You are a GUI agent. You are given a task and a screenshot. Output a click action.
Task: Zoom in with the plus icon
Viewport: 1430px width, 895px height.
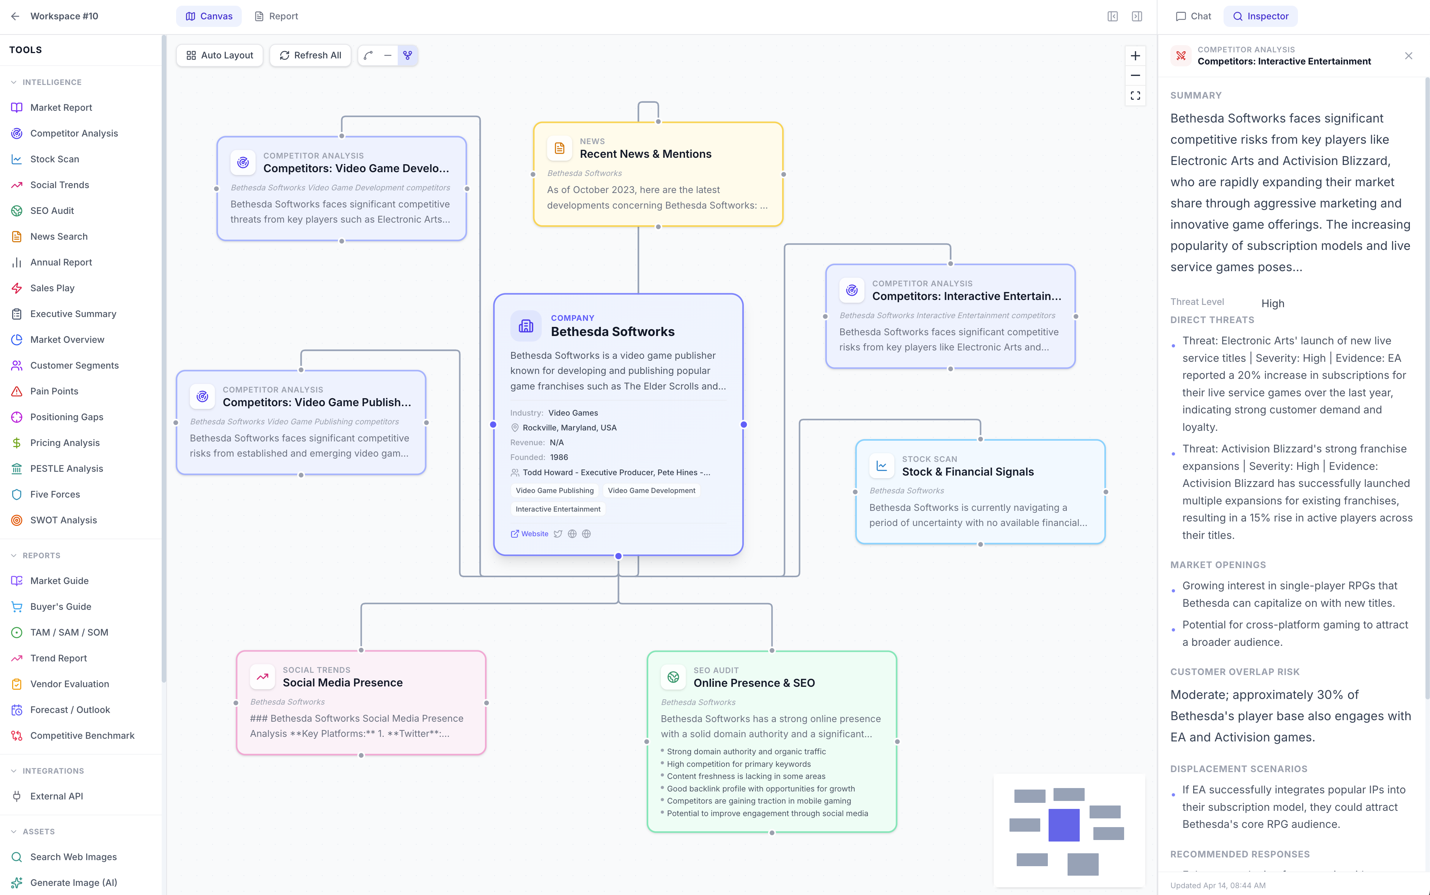point(1135,56)
